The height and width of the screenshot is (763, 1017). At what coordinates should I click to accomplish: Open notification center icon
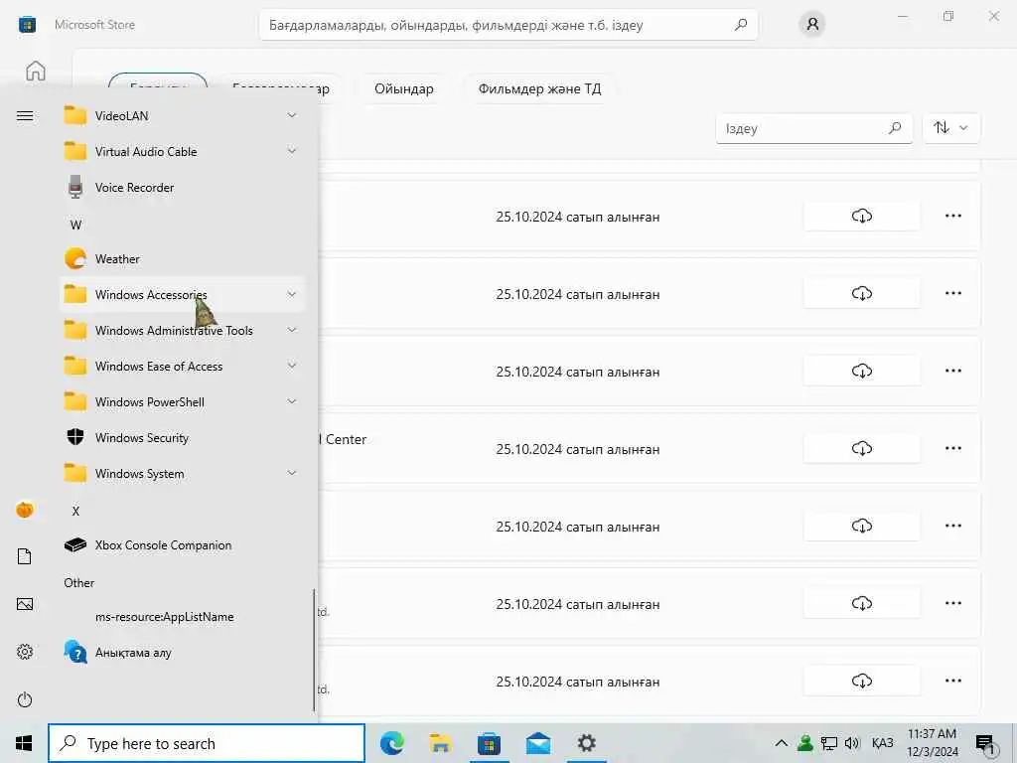985,745
